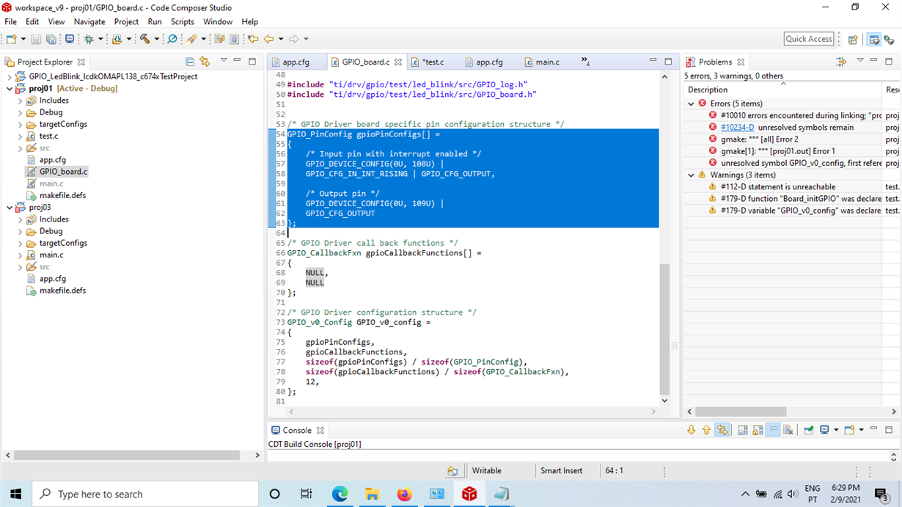Open the build hammer dropdown arrow
This screenshot has width=902, height=507.
coord(156,39)
